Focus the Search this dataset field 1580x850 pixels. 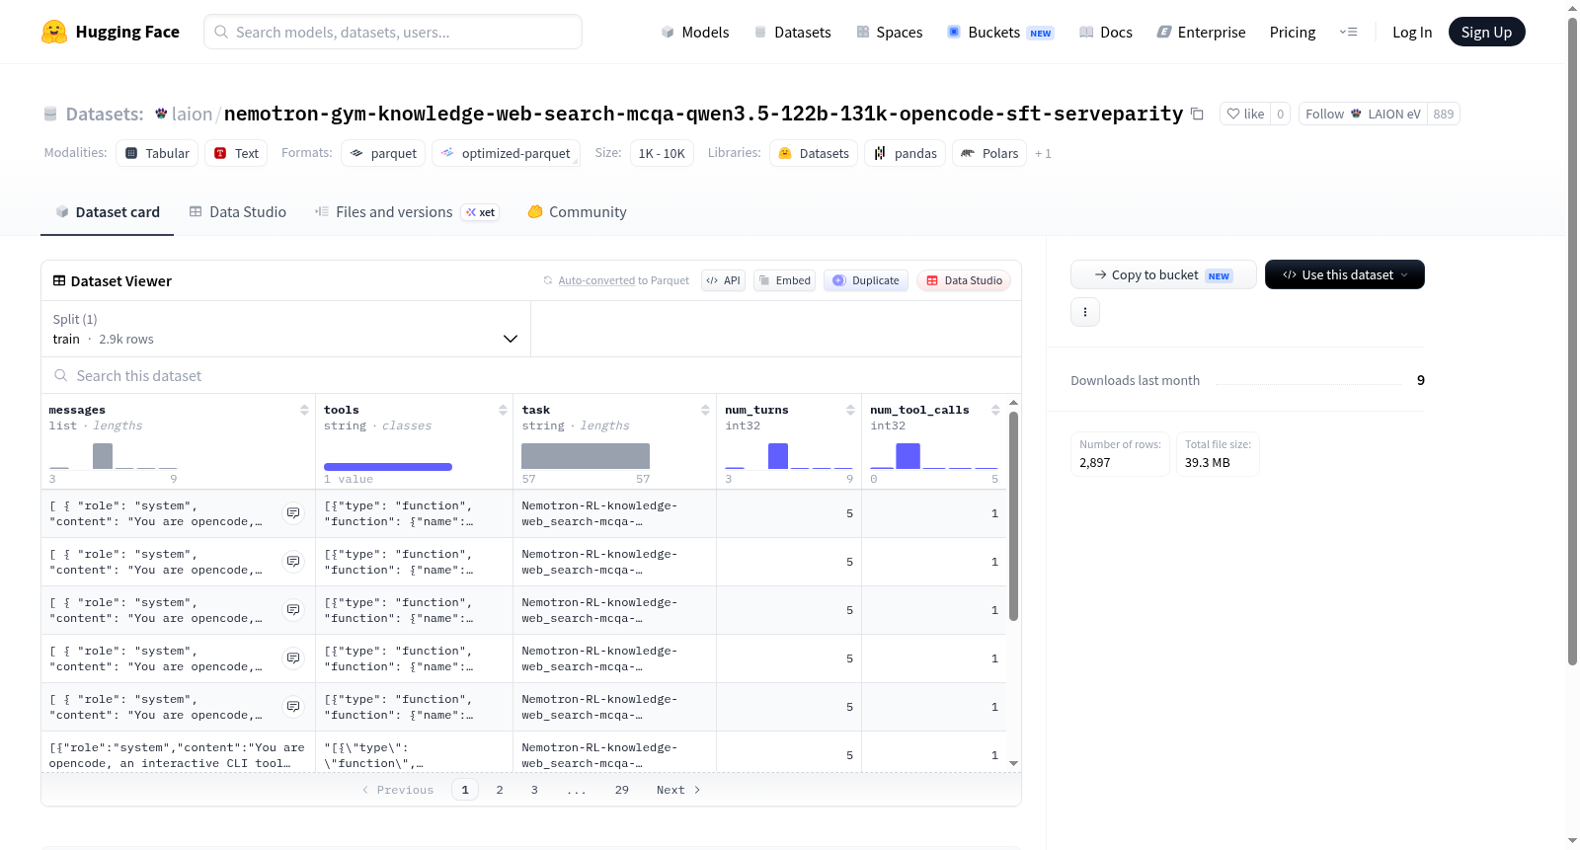(530, 375)
